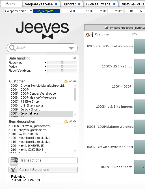Click the Item description undo arrow icon
The image size is (145, 189).
[x=66, y=122]
